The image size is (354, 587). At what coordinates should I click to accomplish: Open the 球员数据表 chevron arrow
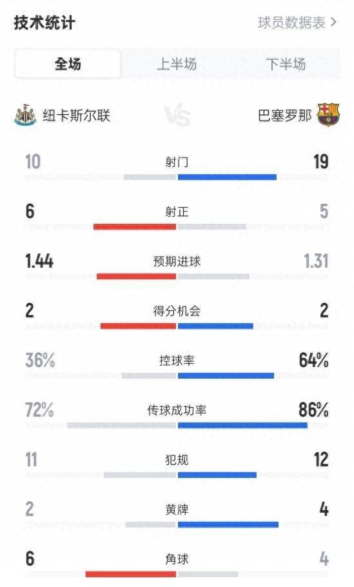point(333,23)
